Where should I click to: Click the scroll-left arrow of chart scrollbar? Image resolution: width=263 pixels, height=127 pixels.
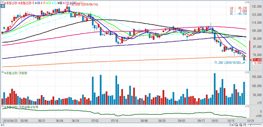[x=2, y=125]
